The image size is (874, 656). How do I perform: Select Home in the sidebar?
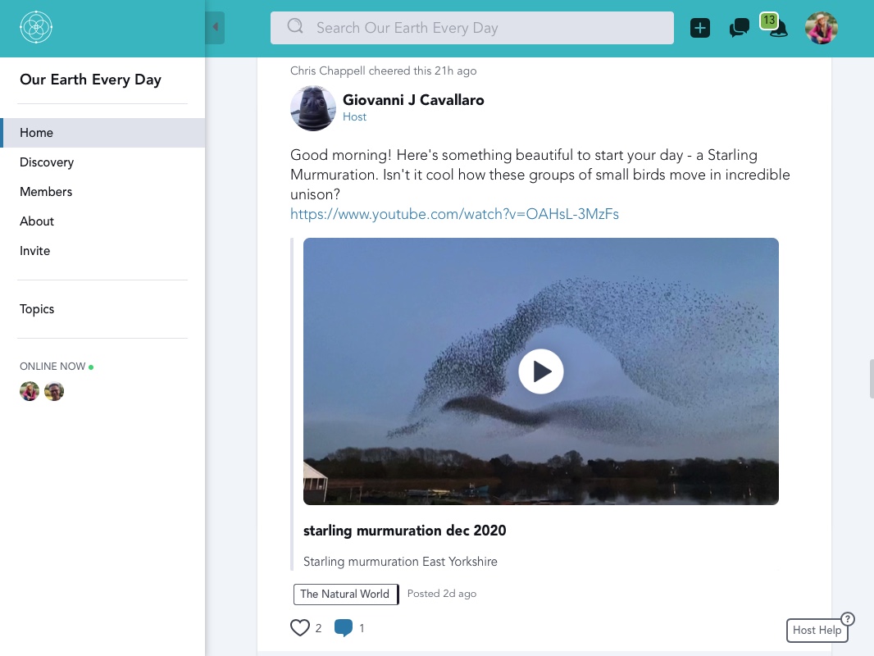click(102, 133)
